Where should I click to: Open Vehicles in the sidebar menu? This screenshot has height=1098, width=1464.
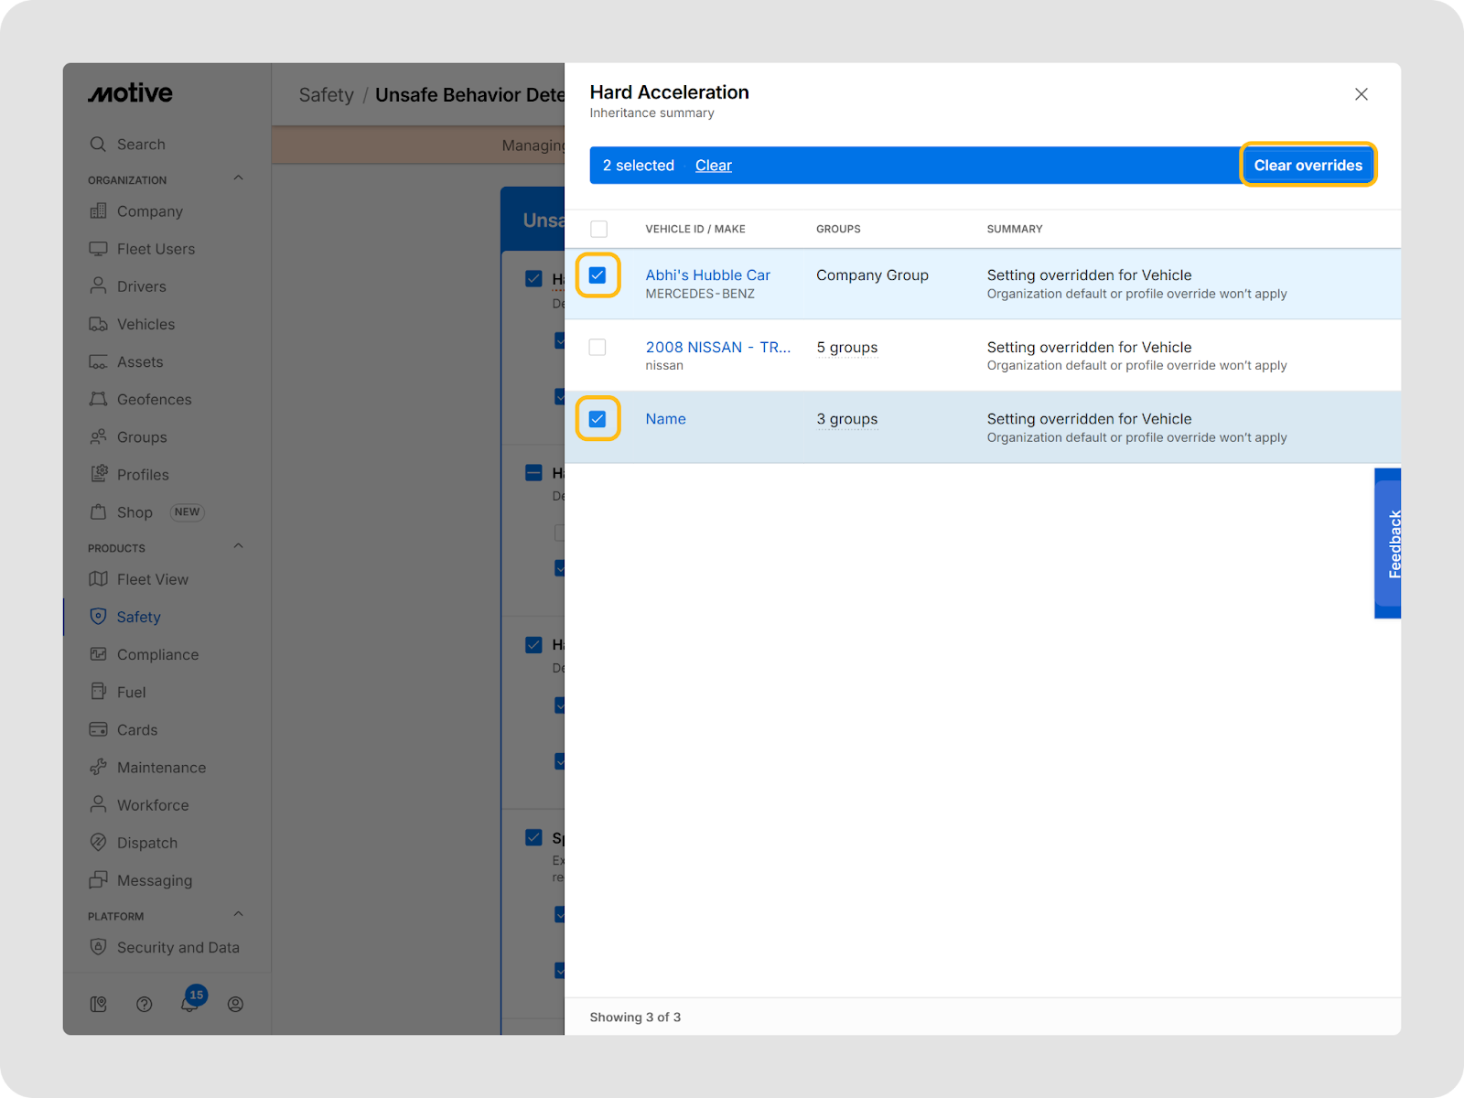point(145,324)
